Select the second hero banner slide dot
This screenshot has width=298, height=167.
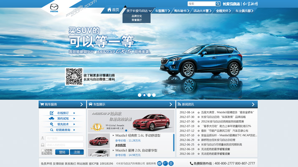tap(145, 95)
